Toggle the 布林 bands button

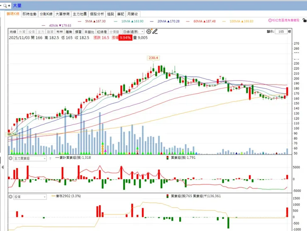click(x=60, y=32)
